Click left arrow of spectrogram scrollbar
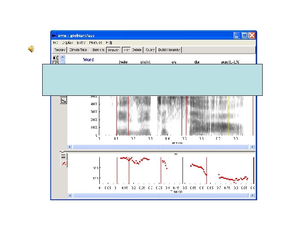Screen dimensions: 307x230 [70, 147]
